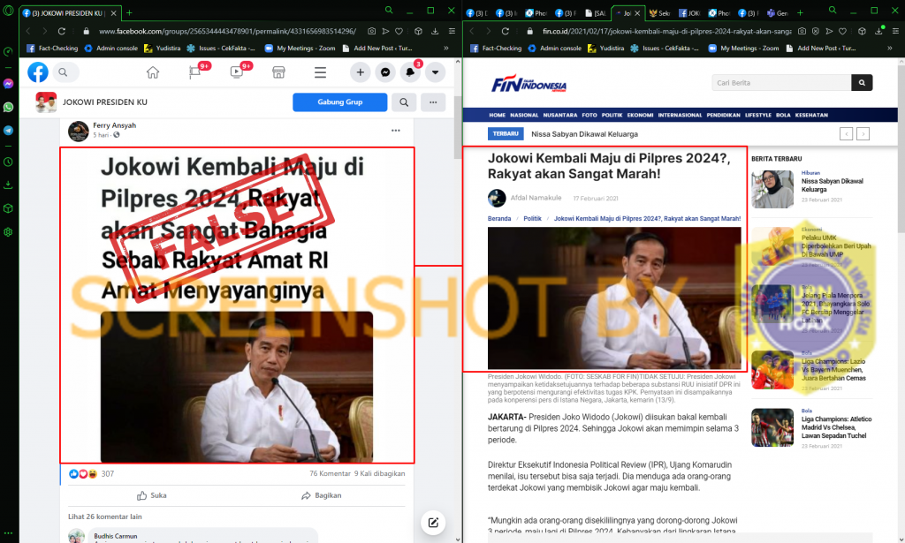Click the Facebook address bar URL
Screen dimensions: 905x543
[x=227, y=31]
